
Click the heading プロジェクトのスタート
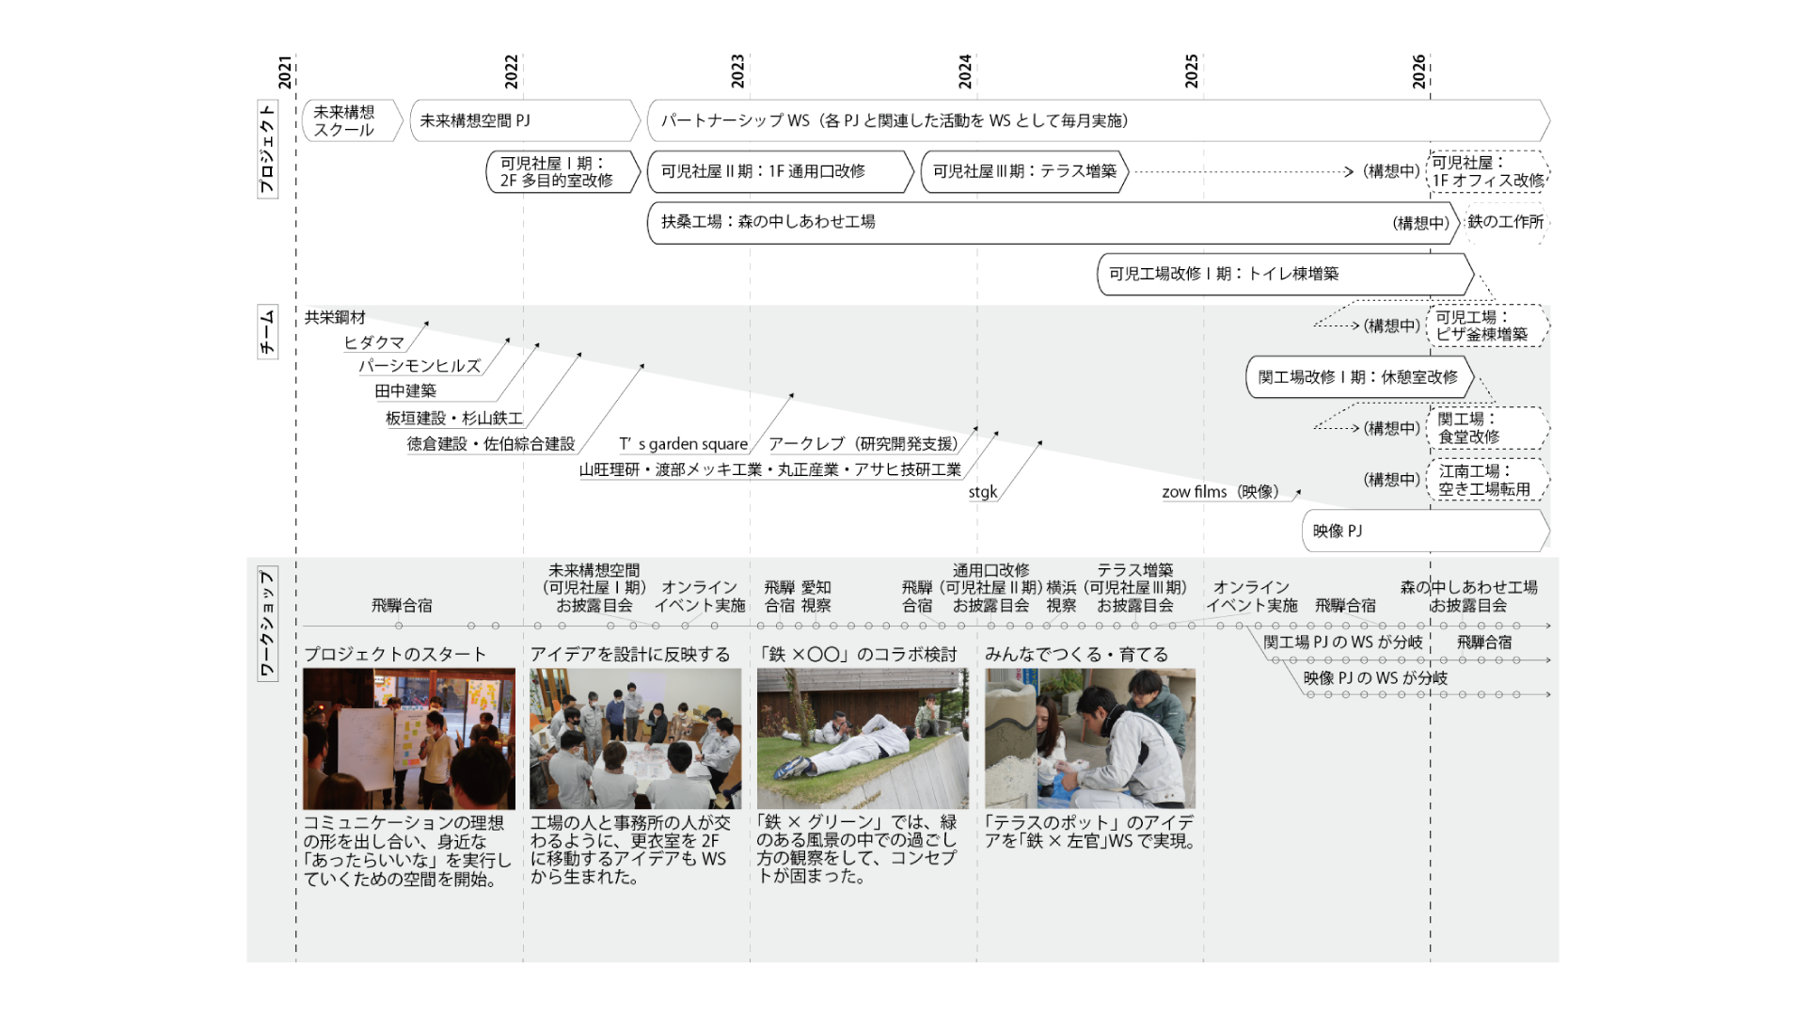(x=395, y=655)
